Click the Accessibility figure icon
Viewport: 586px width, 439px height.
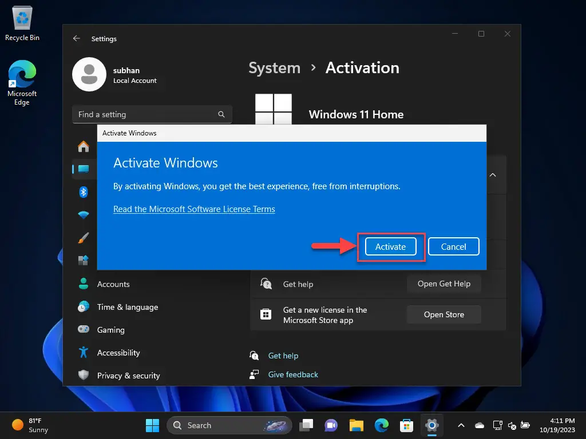point(84,352)
